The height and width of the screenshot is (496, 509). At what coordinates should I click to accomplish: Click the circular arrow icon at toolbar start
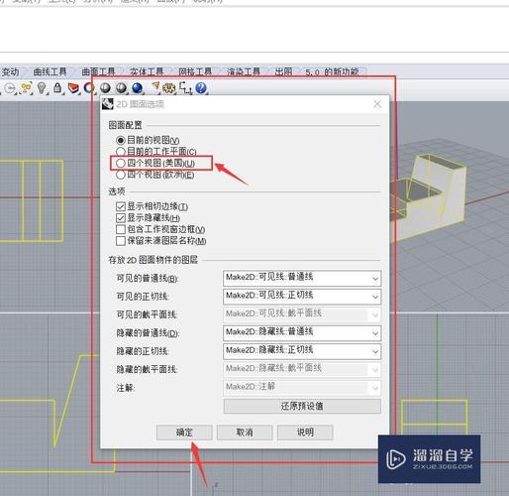tap(11, 88)
